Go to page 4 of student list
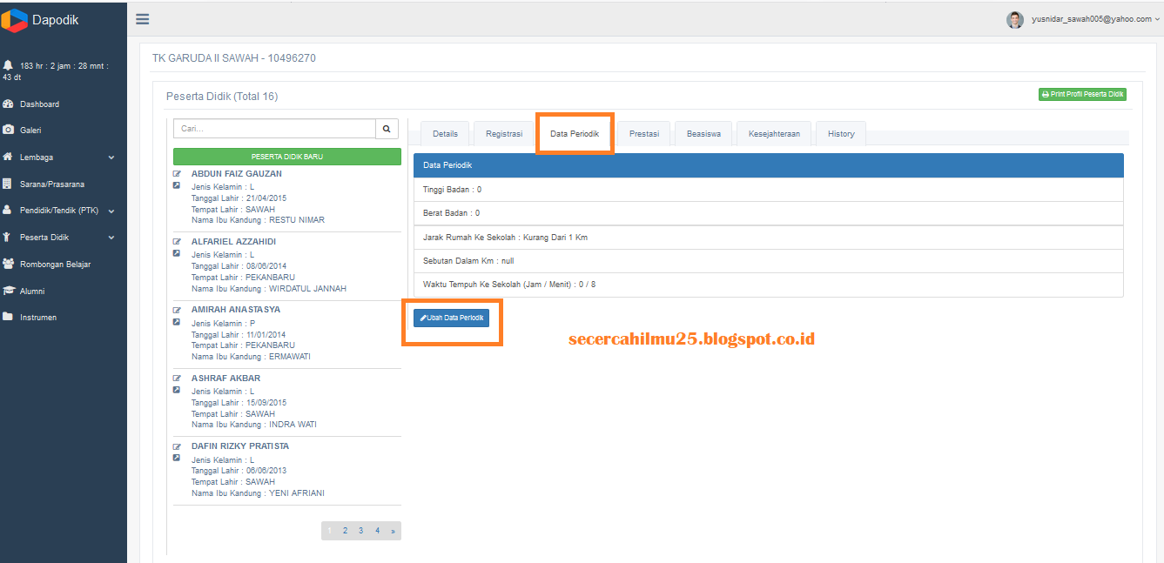1164x563 pixels. pos(377,530)
